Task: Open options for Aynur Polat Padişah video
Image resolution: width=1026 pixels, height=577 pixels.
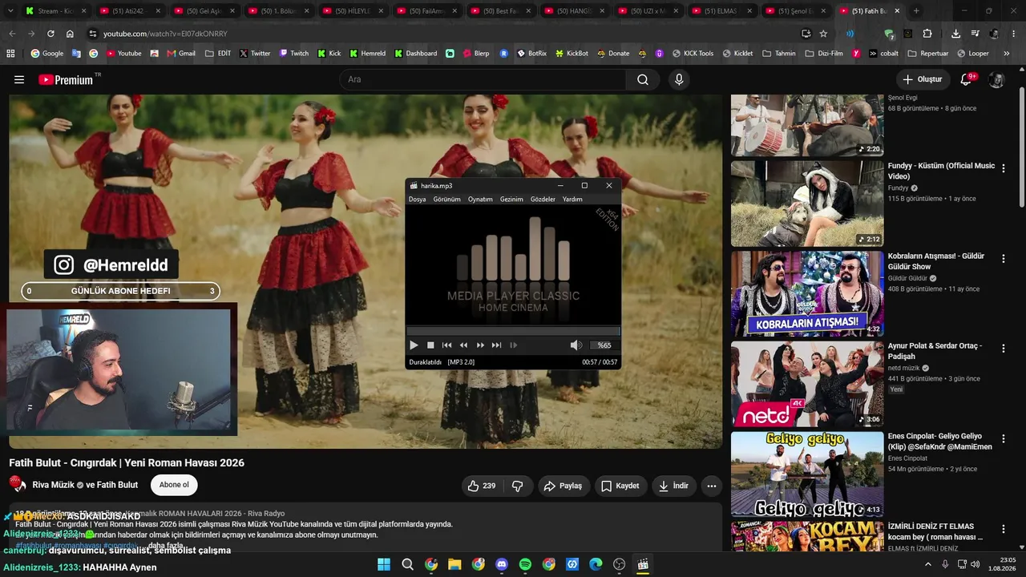Action: point(1003,348)
